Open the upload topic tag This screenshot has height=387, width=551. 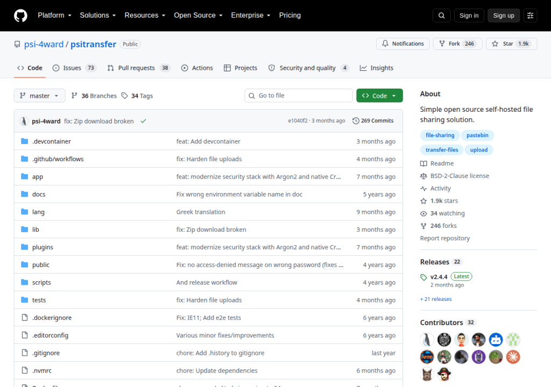(478, 150)
